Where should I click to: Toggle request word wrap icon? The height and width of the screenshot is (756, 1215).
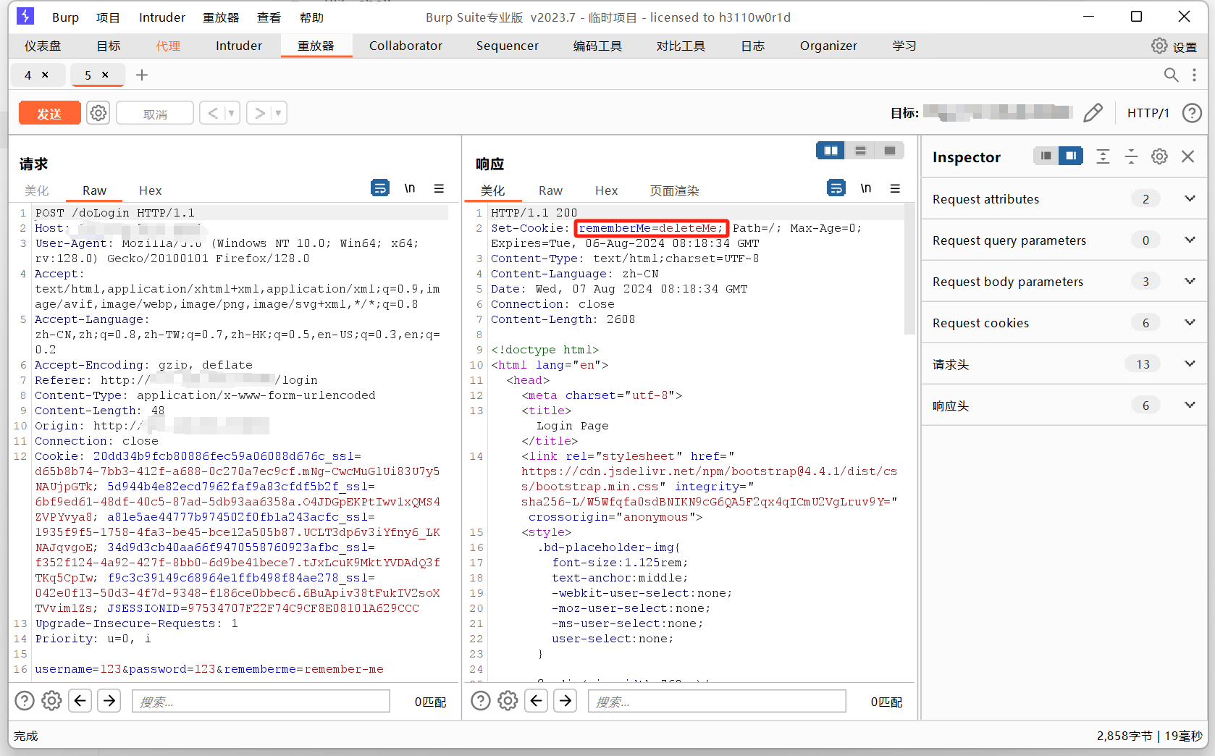380,188
